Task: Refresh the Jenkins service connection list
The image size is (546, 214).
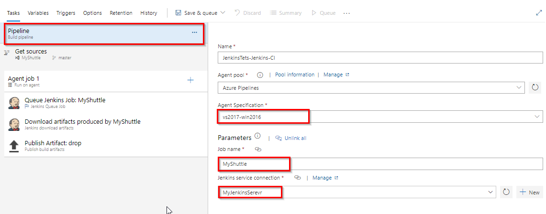Action: click(506, 192)
